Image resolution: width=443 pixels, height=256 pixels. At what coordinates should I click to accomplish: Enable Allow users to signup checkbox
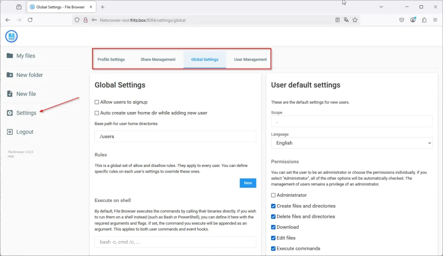(97, 102)
